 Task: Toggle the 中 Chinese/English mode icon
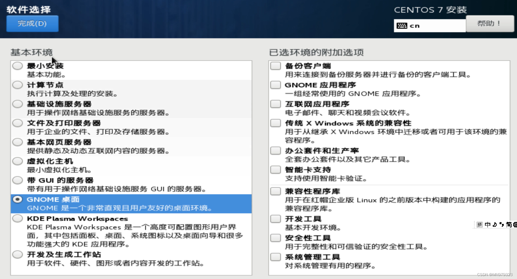pos(488,225)
